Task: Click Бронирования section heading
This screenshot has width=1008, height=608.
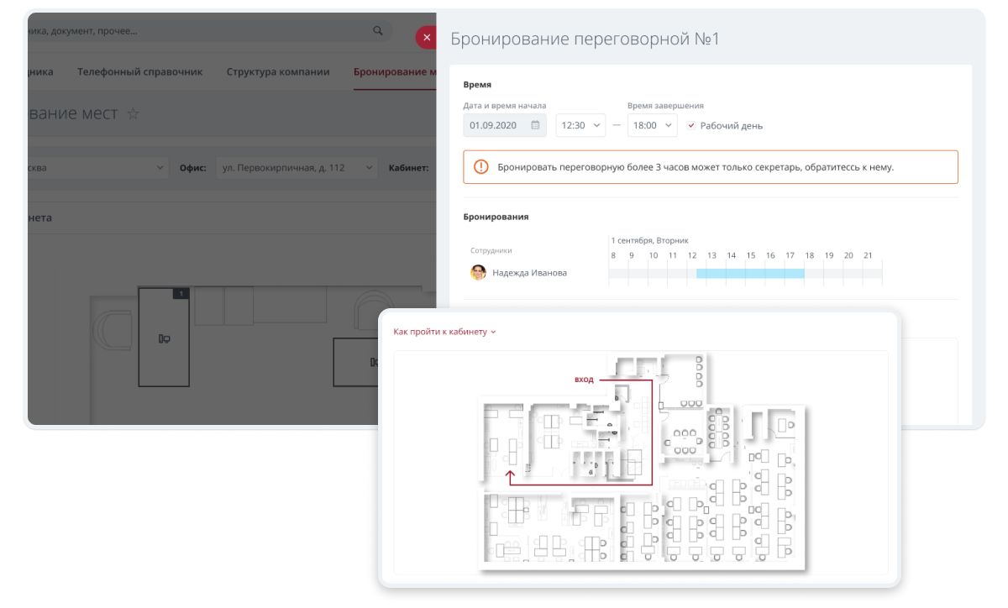Action: pyautogui.click(x=496, y=217)
